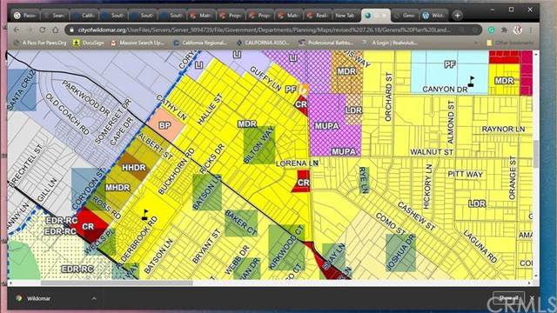Click the 'ALMOND ST' street label
557x313 pixels.
tap(451, 122)
